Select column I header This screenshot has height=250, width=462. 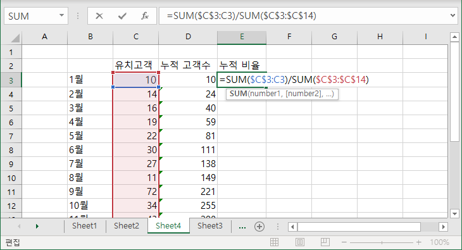tap(425, 37)
